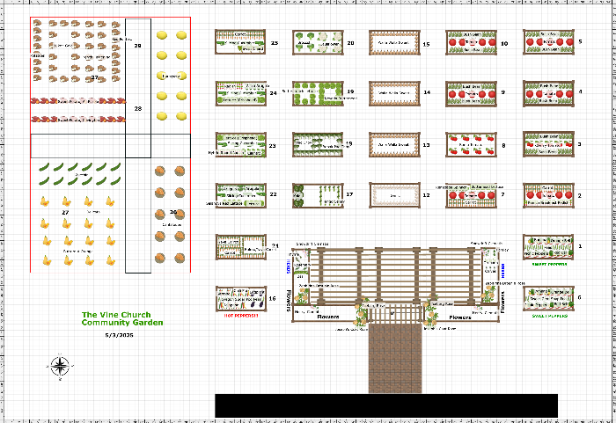The height and width of the screenshot is (423, 616).
Task: Select the brick walkway path
Action: pos(395,357)
